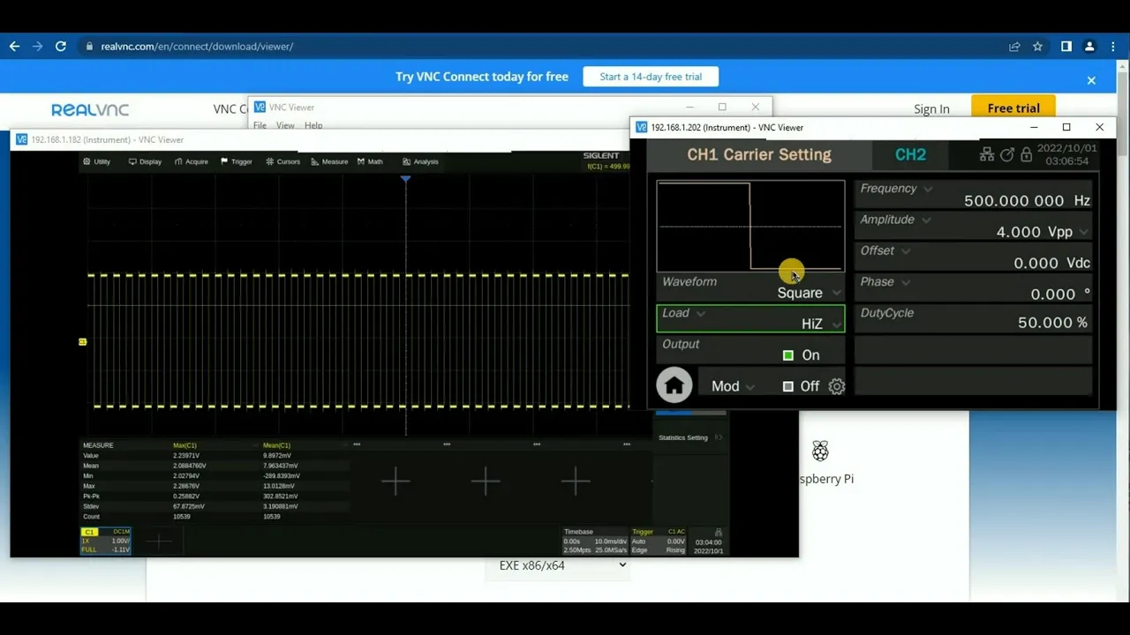Click the generator lock icon

click(1026, 154)
